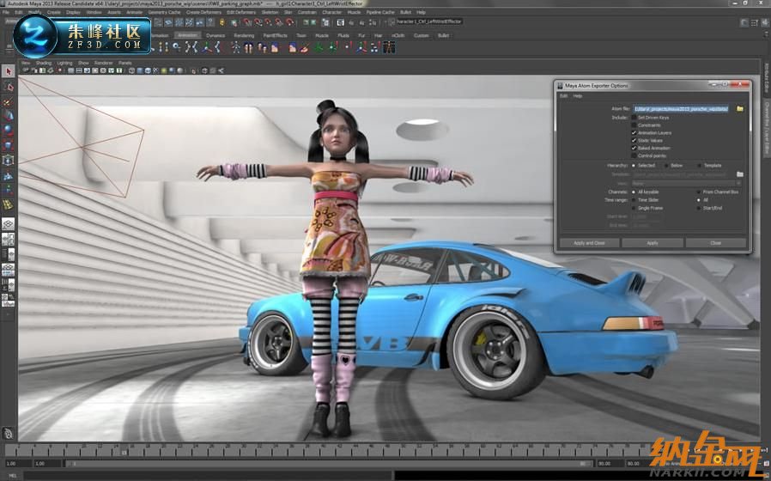Select the Template hierarchy radio button
This screenshot has height=481, width=771.
699,166
